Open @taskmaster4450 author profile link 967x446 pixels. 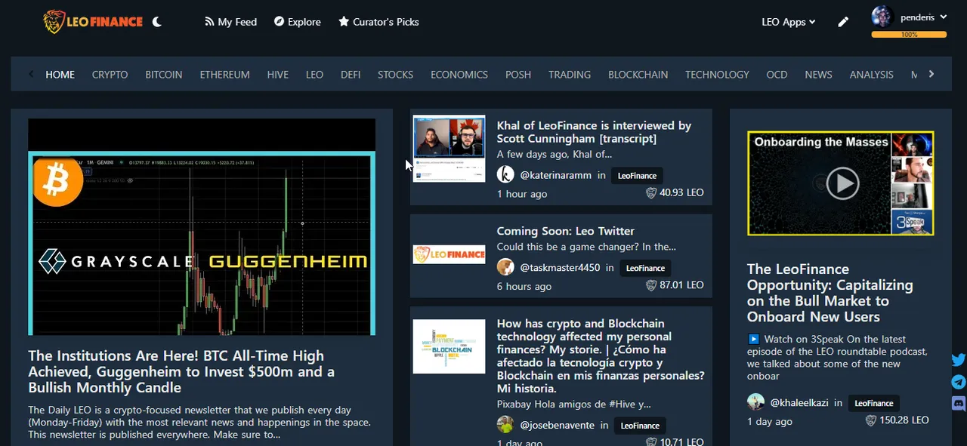[560, 268]
